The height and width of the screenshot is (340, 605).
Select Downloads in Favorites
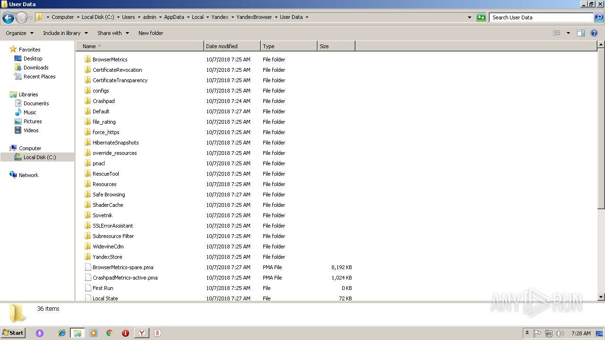(x=36, y=68)
